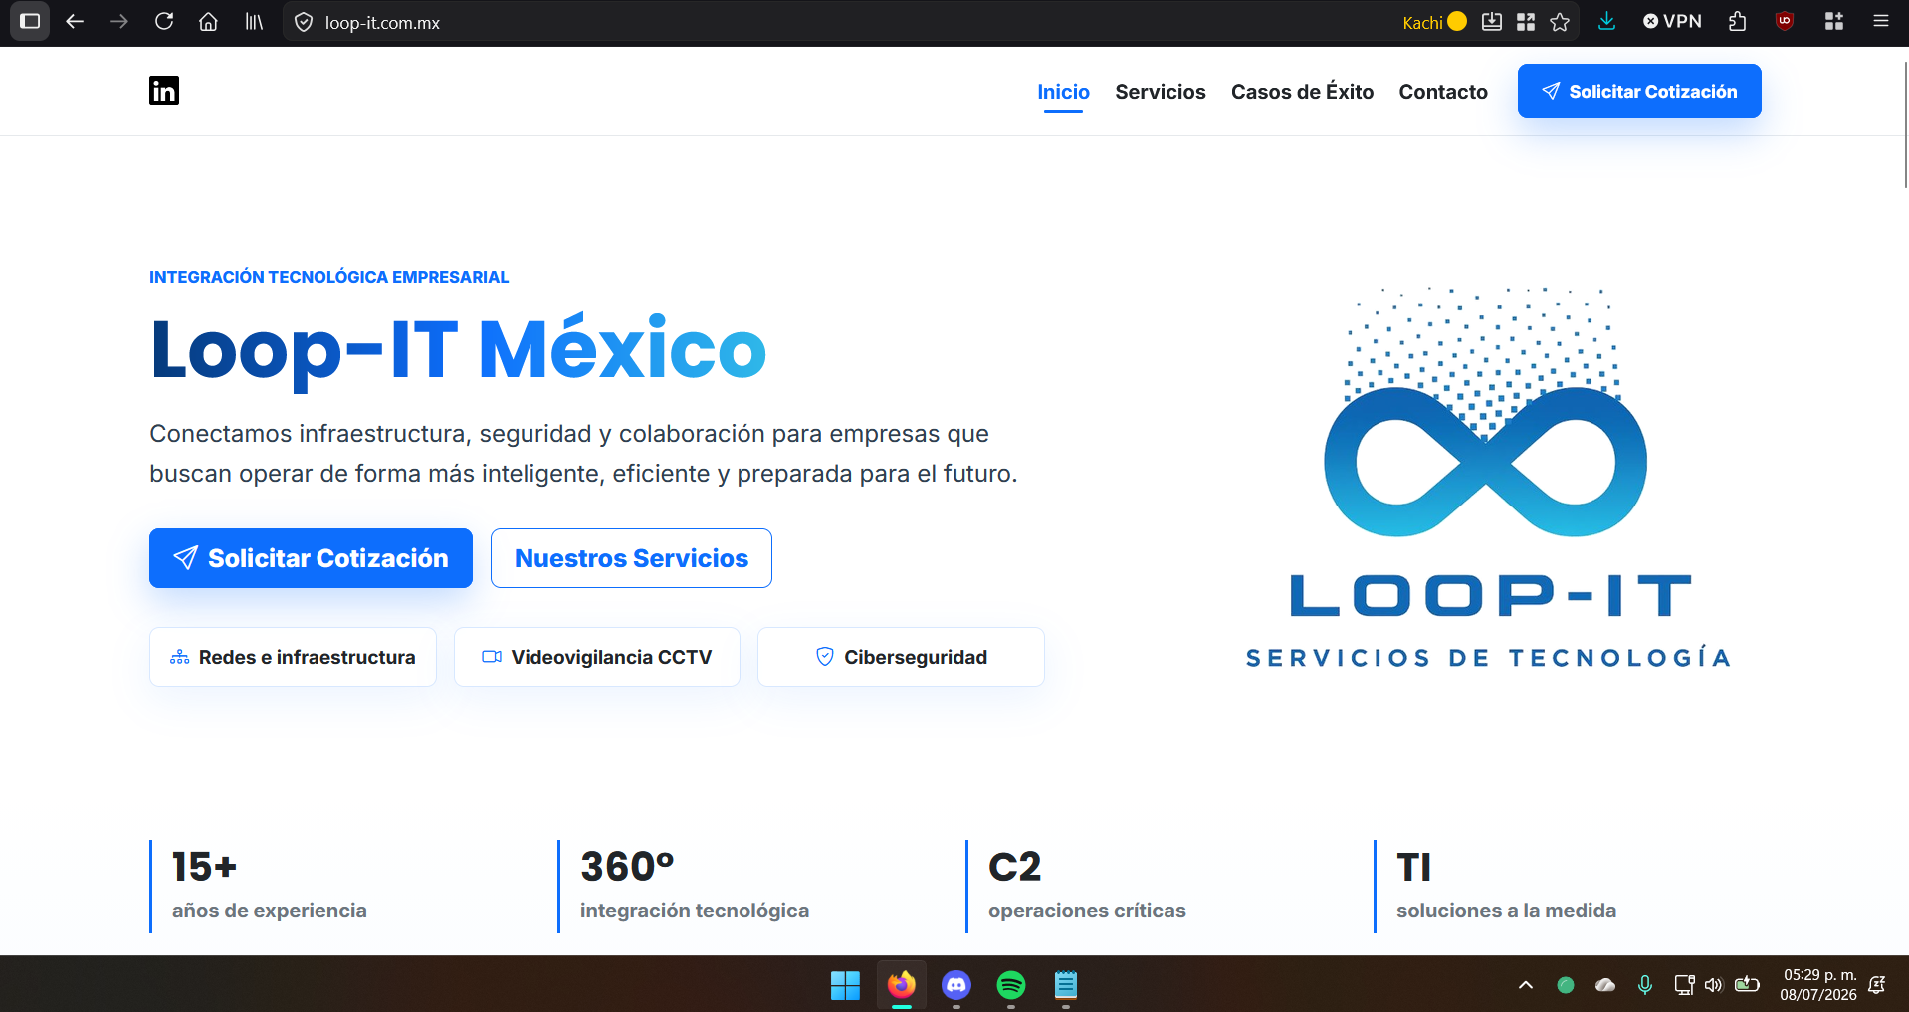Viewport: 1909px width, 1012px height.
Task: Select the Inicio navigation item
Action: 1063,92
